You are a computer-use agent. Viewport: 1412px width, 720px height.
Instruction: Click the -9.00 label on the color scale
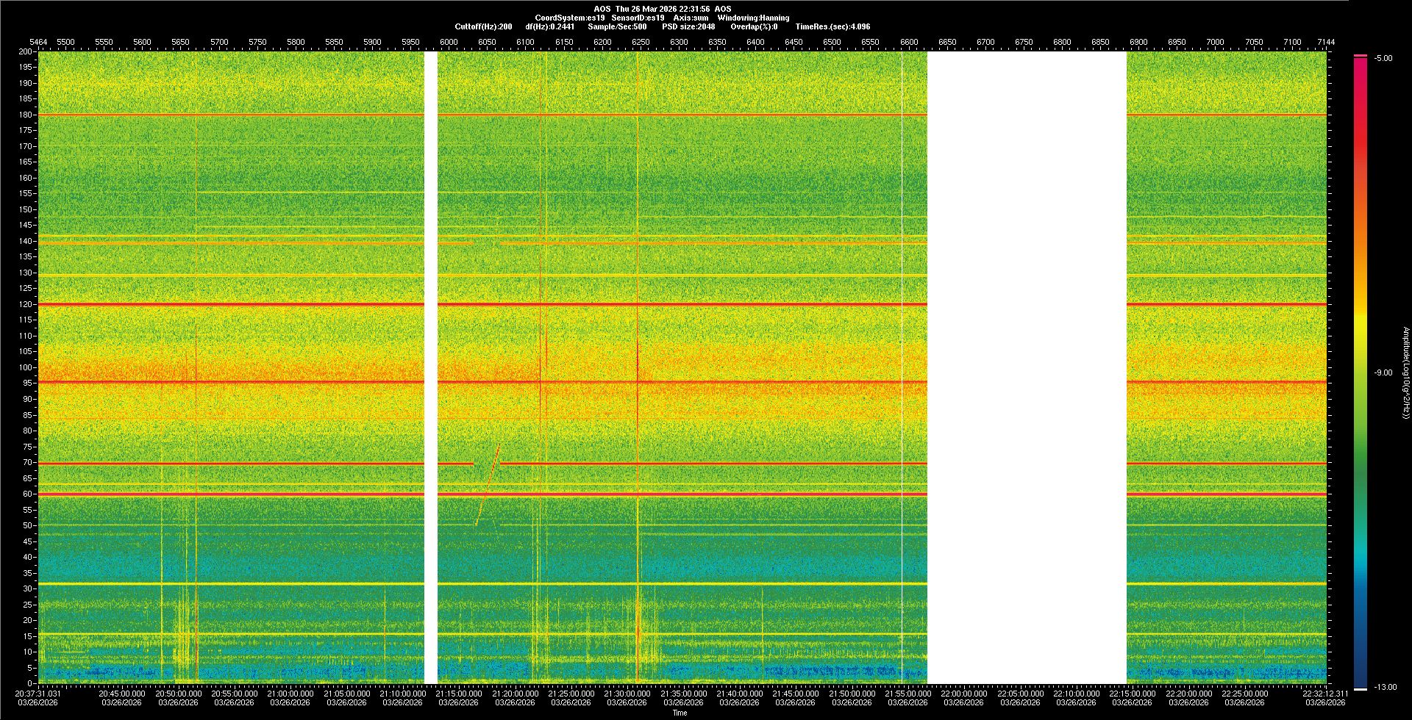[x=1383, y=373]
